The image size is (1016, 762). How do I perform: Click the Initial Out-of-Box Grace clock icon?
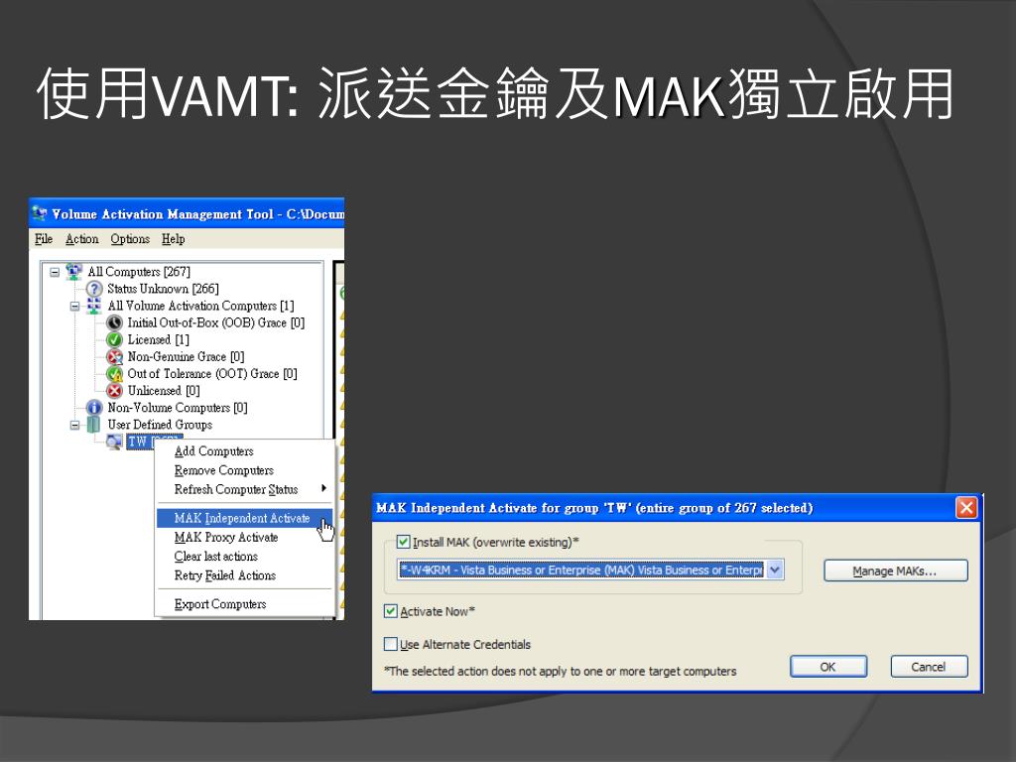click(x=115, y=322)
